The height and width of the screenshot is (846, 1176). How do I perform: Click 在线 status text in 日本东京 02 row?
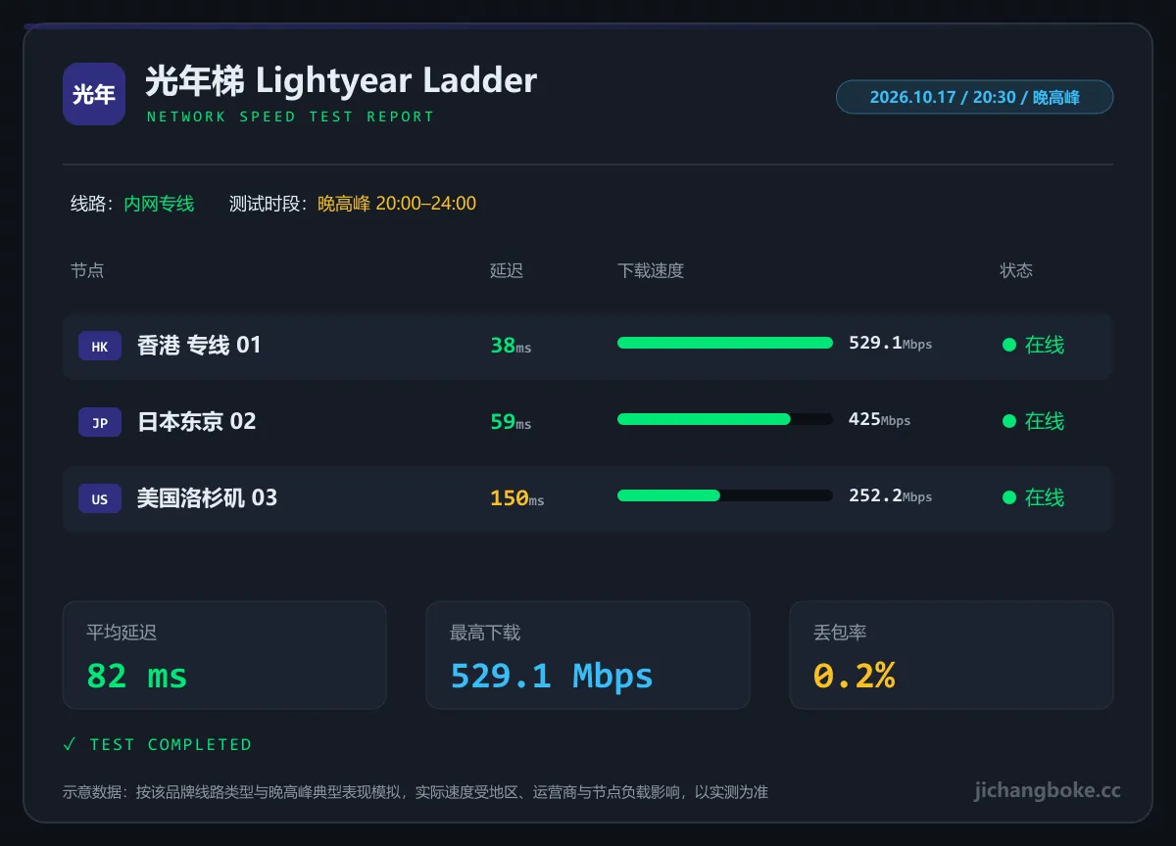[x=1045, y=421]
